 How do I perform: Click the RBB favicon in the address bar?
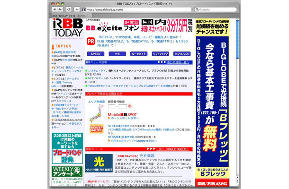(x=84, y=9)
